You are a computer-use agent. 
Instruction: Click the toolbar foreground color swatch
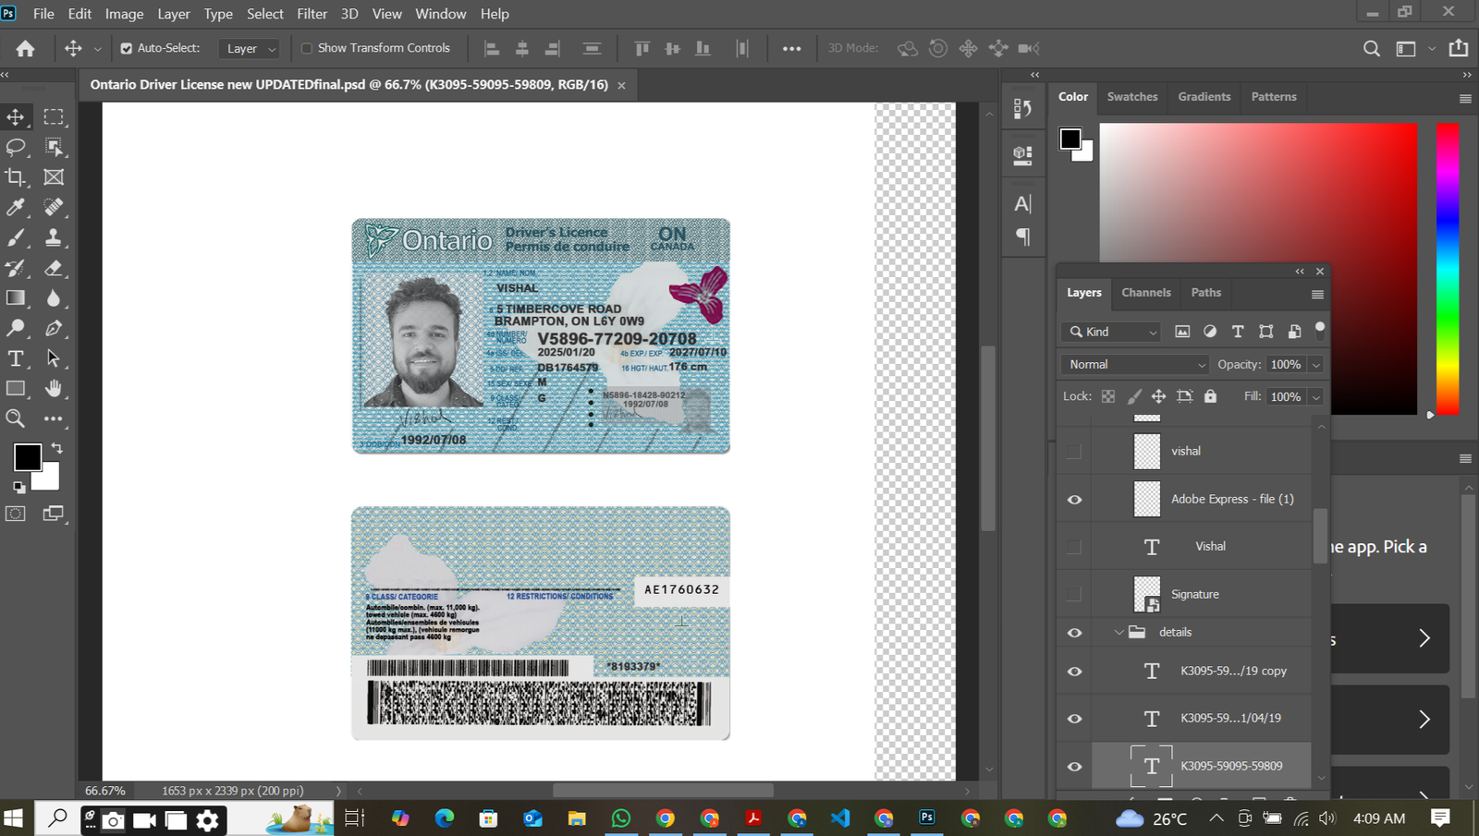[27, 456]
